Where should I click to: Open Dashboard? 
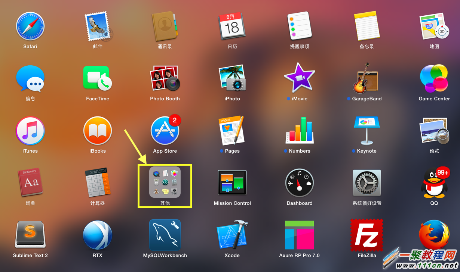coord(300,183)
